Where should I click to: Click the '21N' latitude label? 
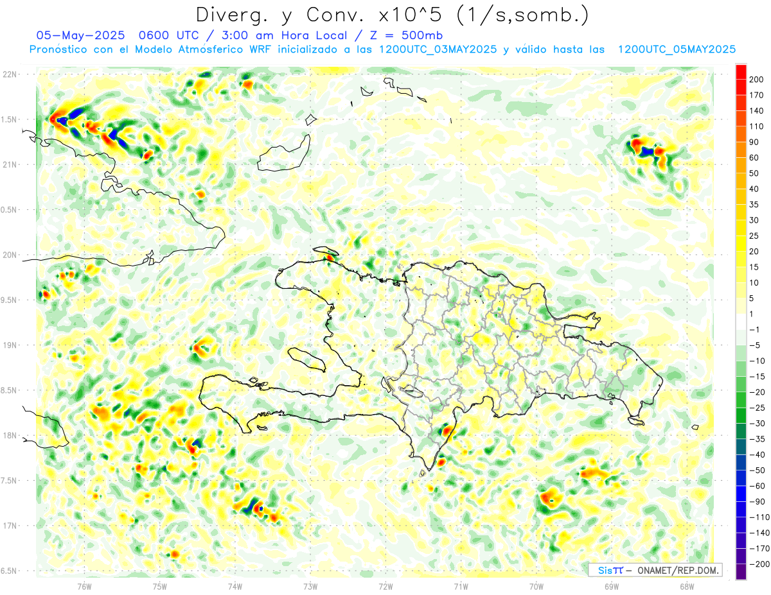click(9, 165)
